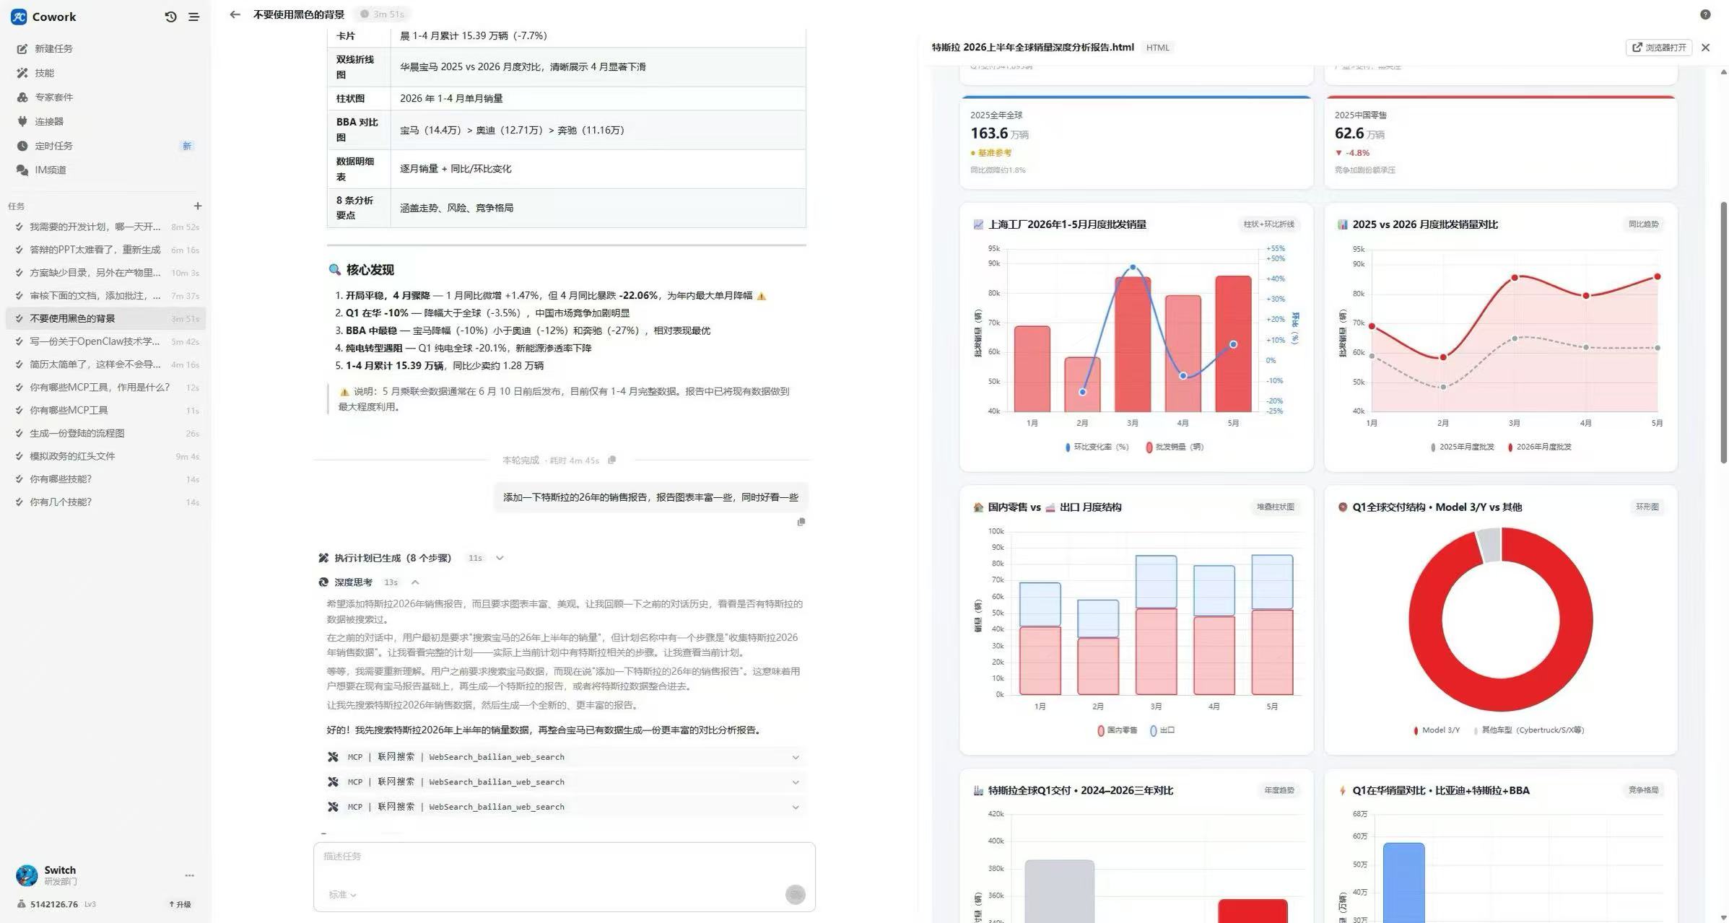This screenshot has height=923, width=1729.
Task: Click the 2025中国零售 62.6 card
Action: click(x=1500, y=142)
